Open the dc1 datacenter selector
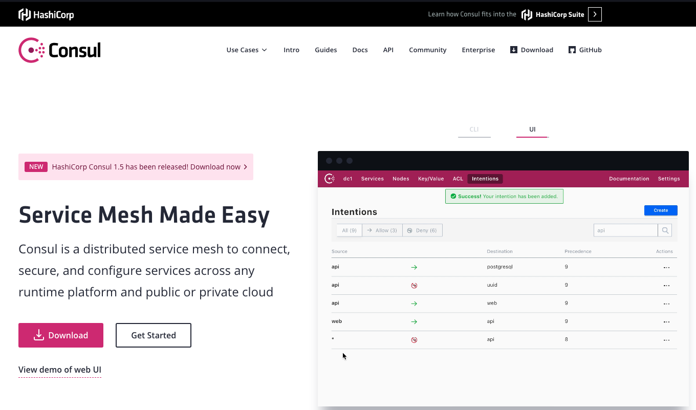The width and height of the screenshot is (696, 410). click(x=348, y=179)
